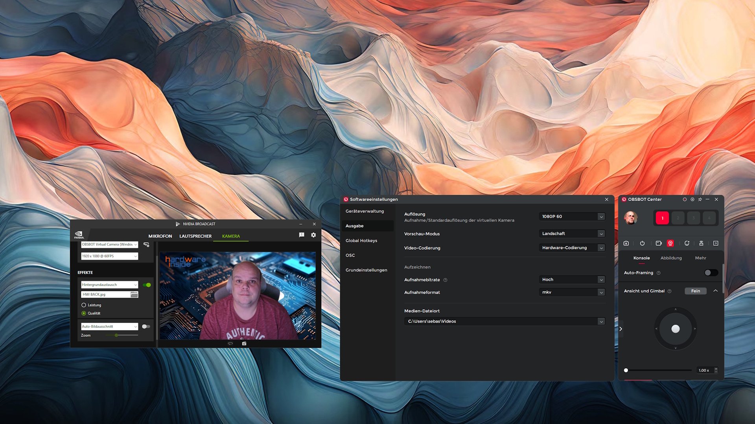This screenshot has width=755, height=424.
Task: Select the Leistung radio button
Action: (84, 305)
